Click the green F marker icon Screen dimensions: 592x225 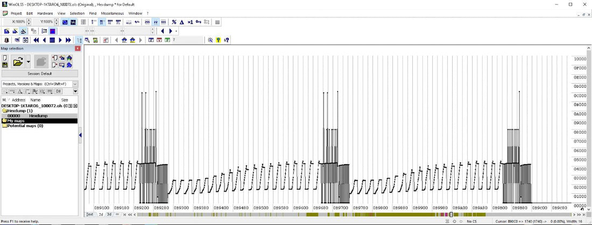(x=167, y=40)
